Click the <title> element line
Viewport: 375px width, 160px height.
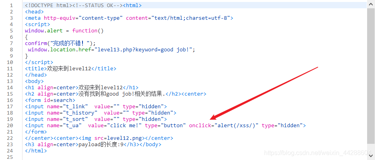71,68
